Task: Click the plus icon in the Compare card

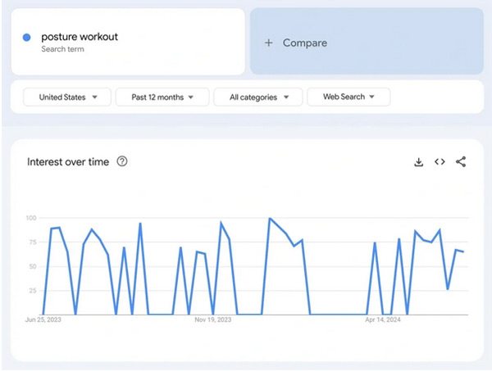Action: point(268,43)
